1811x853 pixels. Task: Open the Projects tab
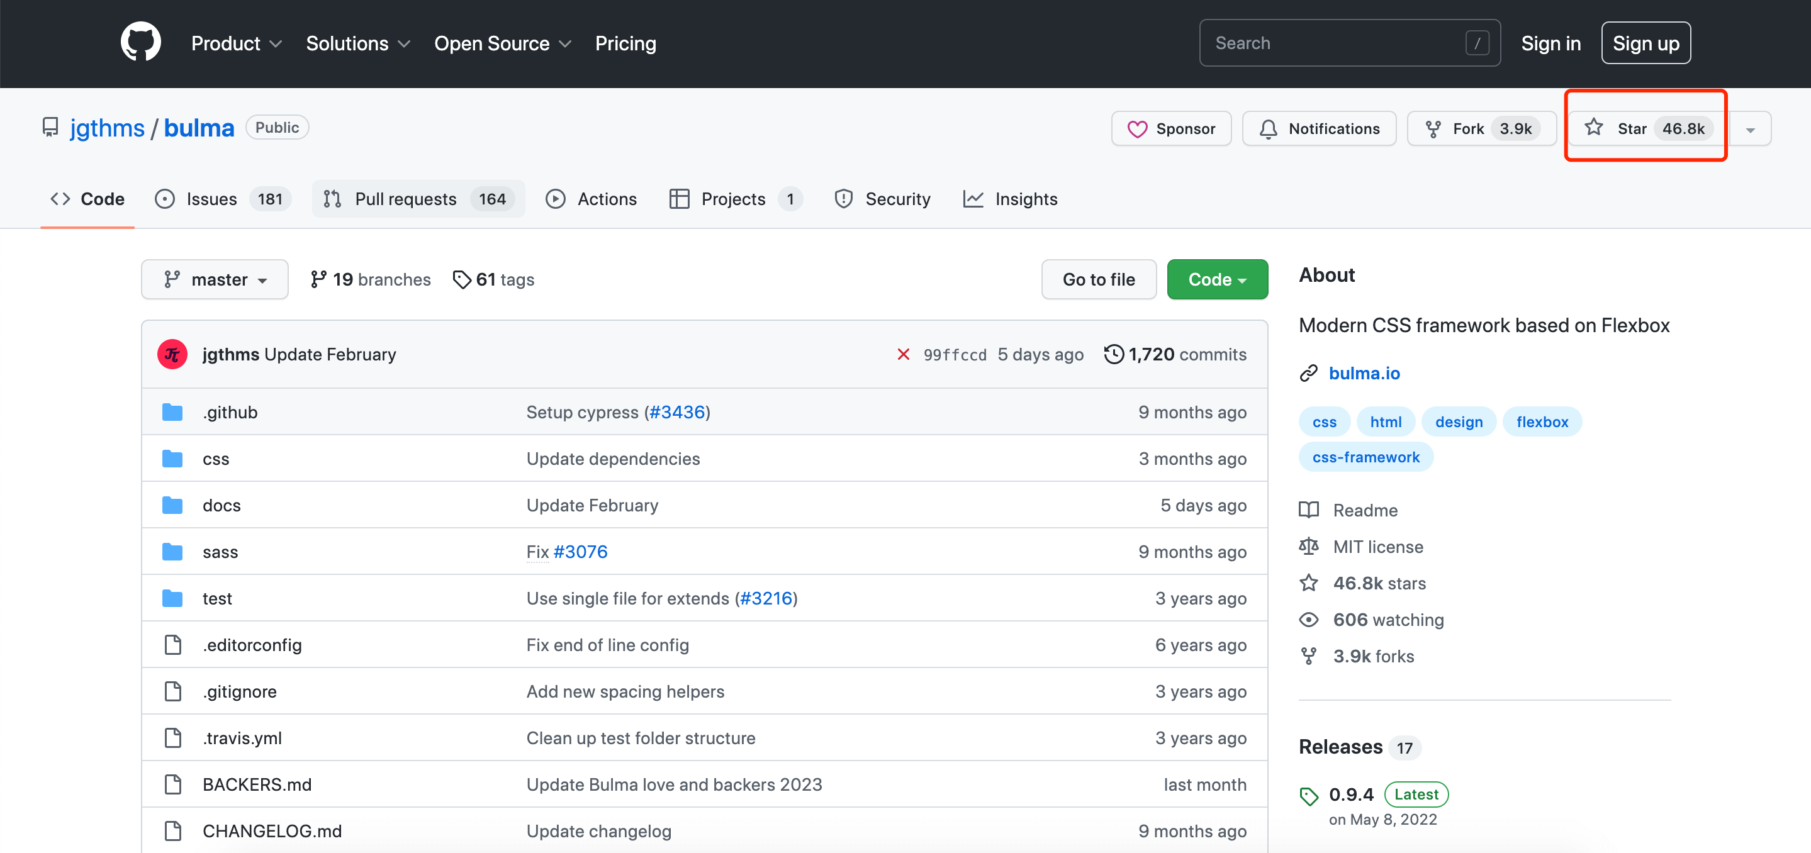(x=736, y=199)
